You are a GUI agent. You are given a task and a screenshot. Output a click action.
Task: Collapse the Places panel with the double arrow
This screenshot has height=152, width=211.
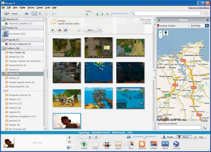pyautogui.click(x=159, y=20)
